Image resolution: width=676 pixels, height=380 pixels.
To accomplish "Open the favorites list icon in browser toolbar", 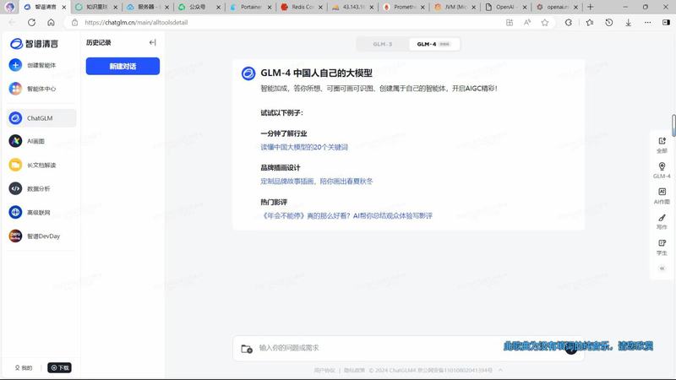I will [x=589, y=23].
